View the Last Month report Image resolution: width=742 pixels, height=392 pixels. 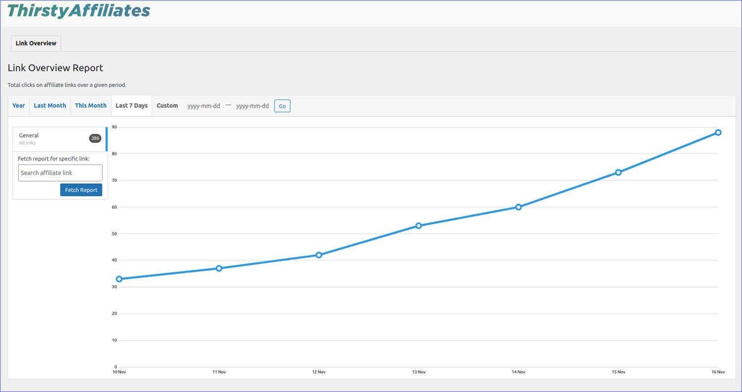tap(49, 105)
